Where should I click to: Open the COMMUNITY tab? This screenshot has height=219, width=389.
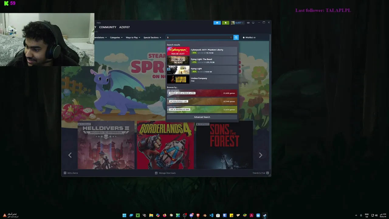point(108,27)
